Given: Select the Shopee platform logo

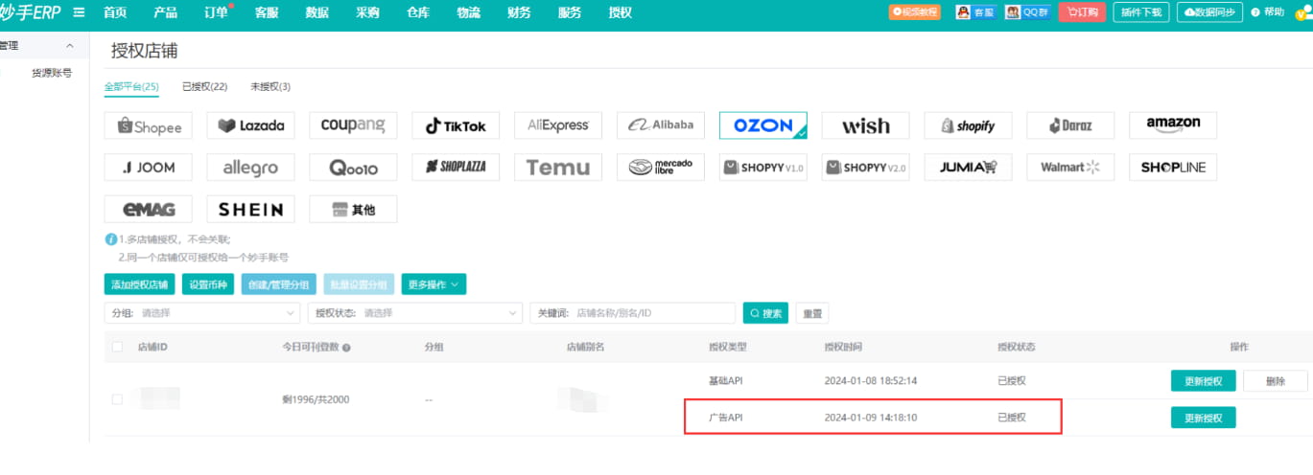Looking at the screenshot, I should tap(148, 125).
